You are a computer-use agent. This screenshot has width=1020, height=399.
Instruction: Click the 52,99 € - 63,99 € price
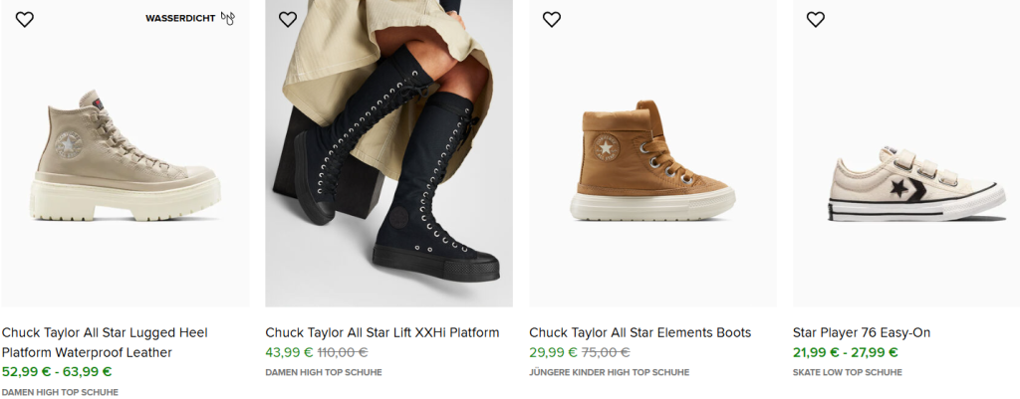(x=57, y=372)
